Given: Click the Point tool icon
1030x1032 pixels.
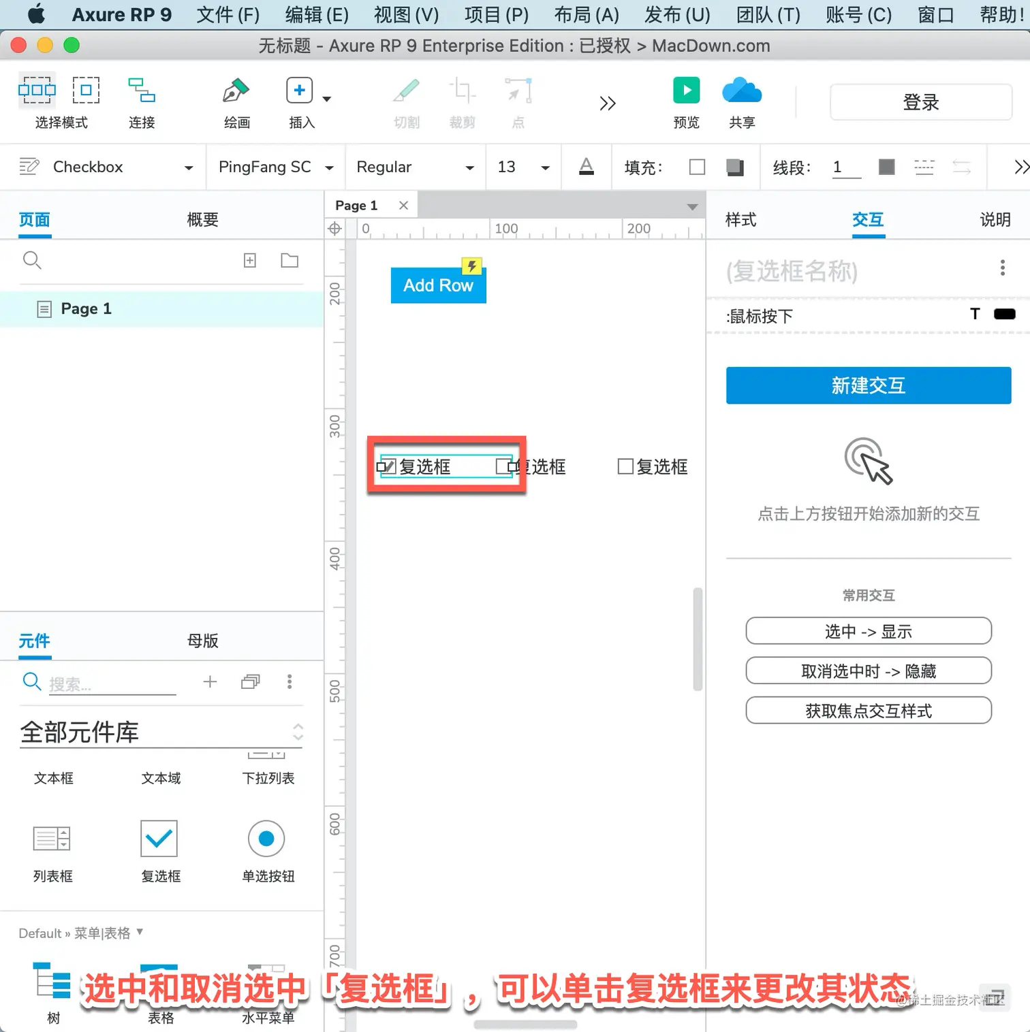Looking at the screenshot, I should 518,90.
